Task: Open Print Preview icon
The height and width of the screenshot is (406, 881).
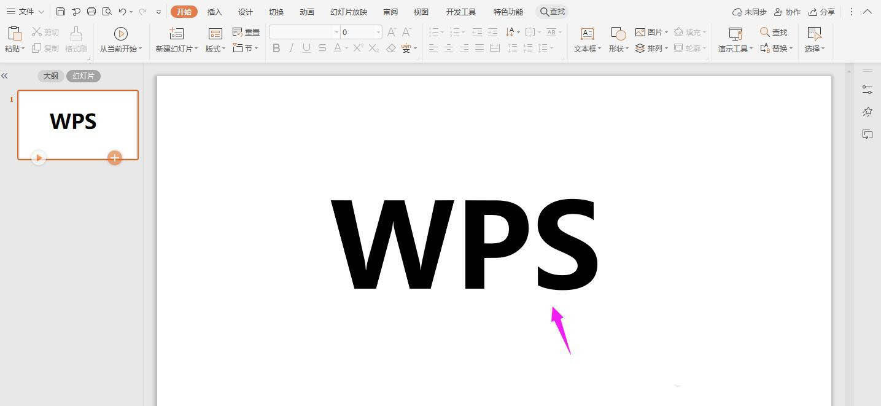Action: pyautogui.click(x=107, y=12)
